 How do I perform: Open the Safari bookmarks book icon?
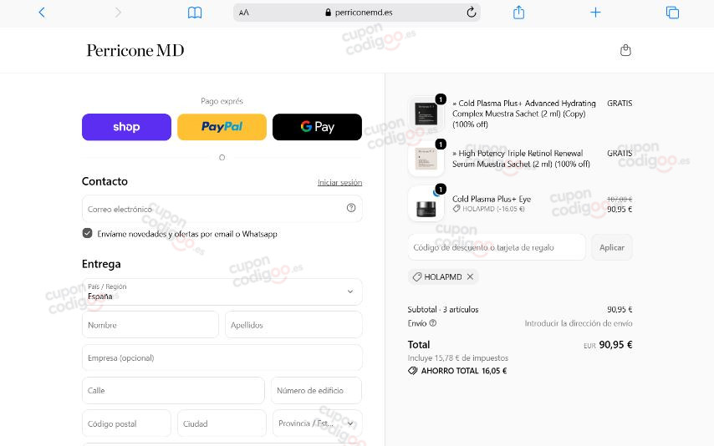coord(195,13)
